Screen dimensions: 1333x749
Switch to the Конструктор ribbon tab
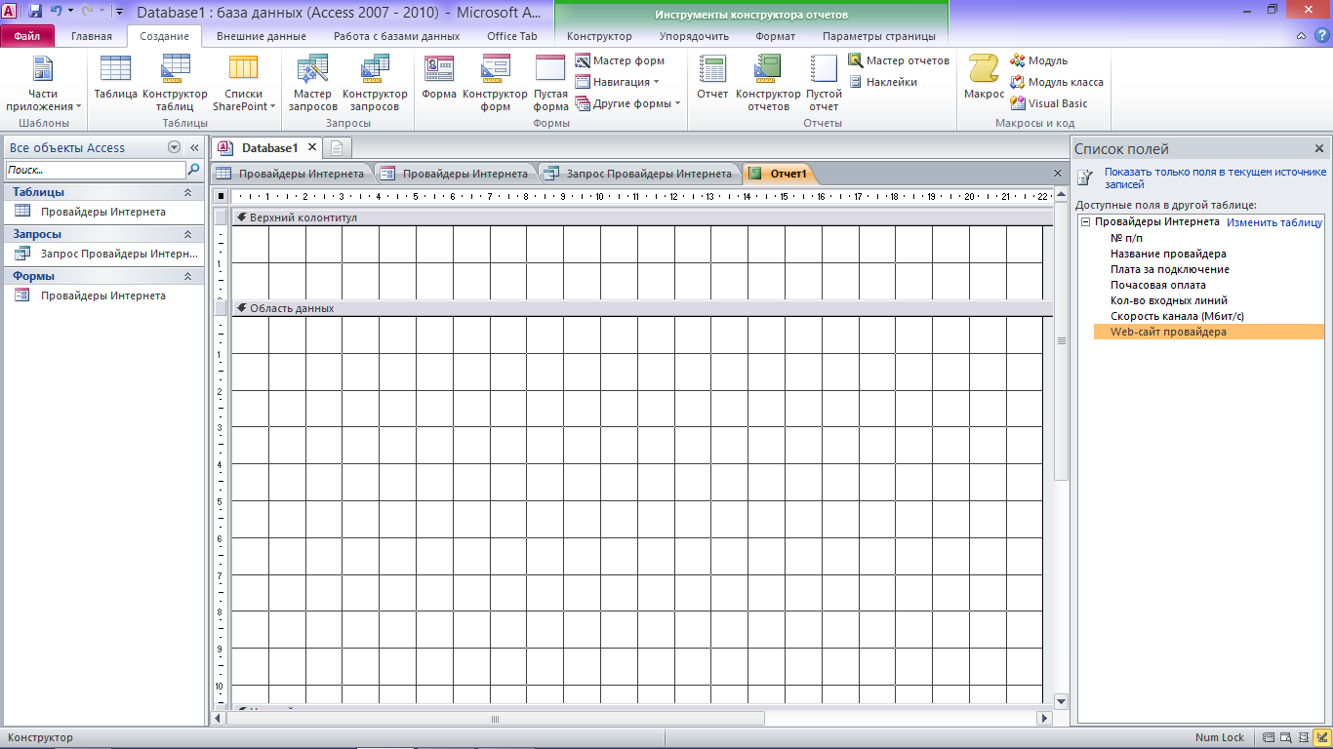coord(599,36)
